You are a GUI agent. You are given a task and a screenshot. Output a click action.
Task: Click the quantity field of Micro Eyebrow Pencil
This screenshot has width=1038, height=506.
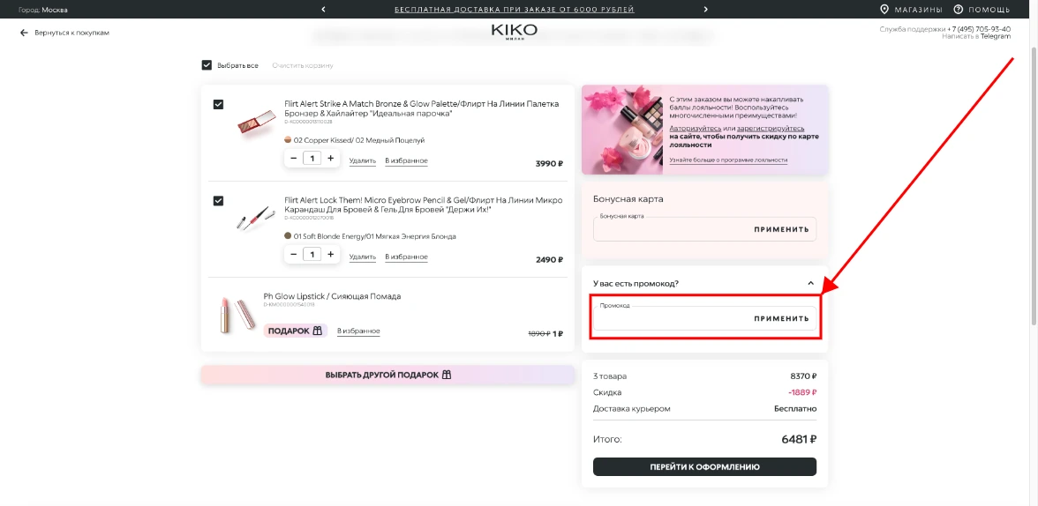pyautogui.click(x=312, y=254)
